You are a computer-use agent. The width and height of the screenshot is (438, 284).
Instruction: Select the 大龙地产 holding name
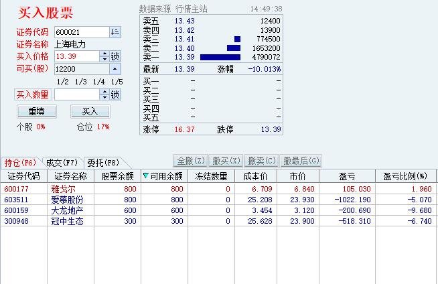coord(67,210)
